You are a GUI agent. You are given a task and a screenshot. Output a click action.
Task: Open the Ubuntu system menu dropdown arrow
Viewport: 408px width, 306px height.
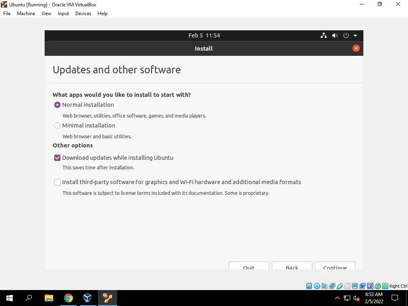pyautogui.click(x=355, y=35)
